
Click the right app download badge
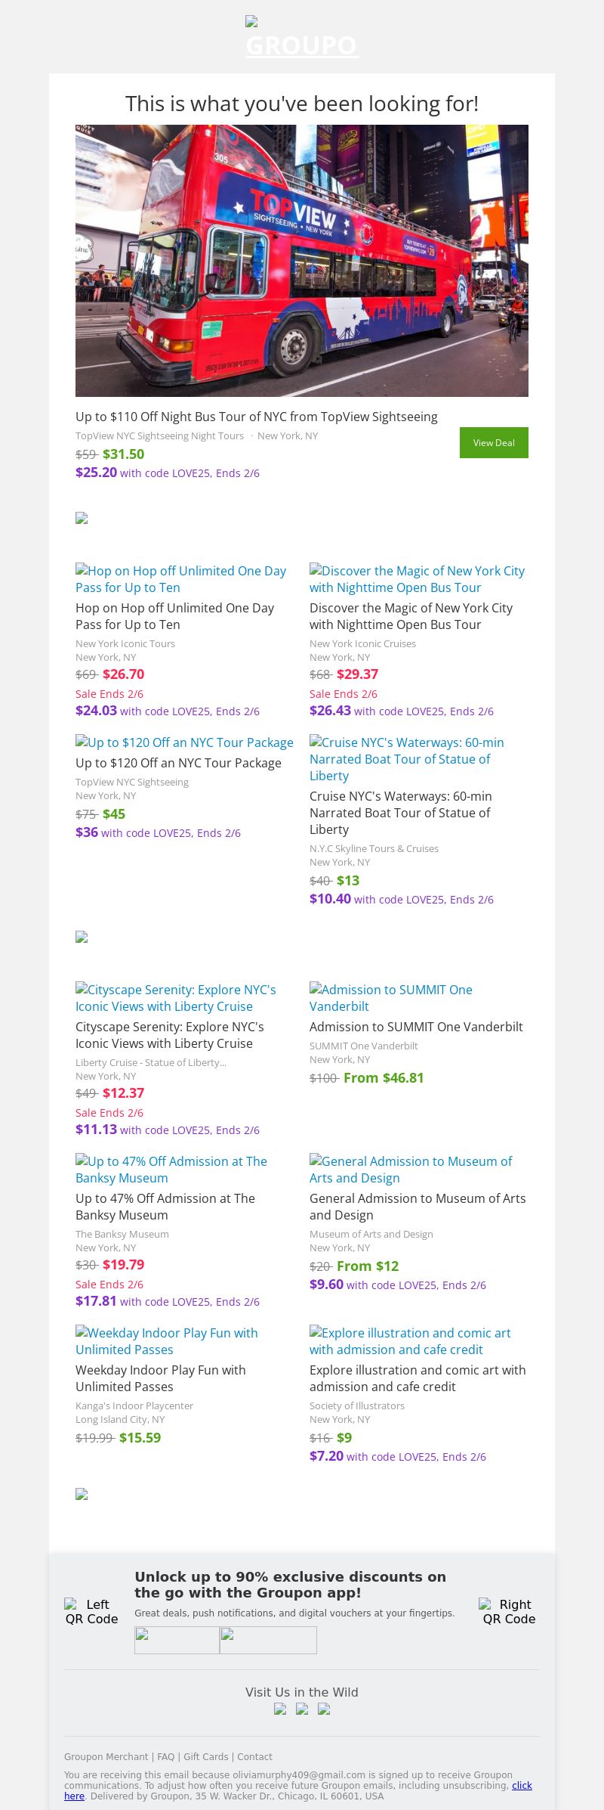point(268,1640)
